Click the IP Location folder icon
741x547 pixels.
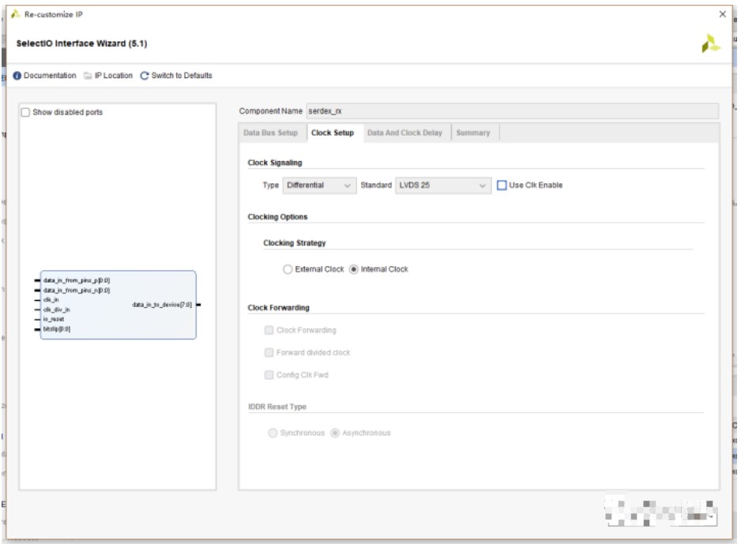(x=88, y=76)
